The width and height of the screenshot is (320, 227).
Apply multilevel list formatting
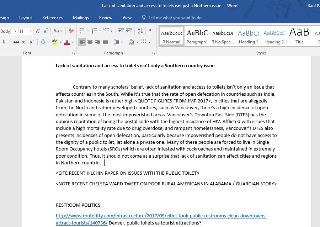[106, 31]
